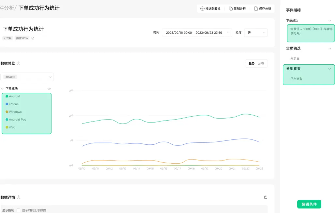Open the 粒度 granularity dropdown
The width and height of the screenshot is (336, 213).
pos(256,33)
